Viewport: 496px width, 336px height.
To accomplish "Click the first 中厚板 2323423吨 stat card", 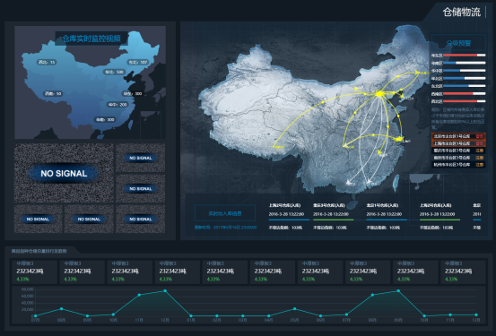I will point(34,271).
